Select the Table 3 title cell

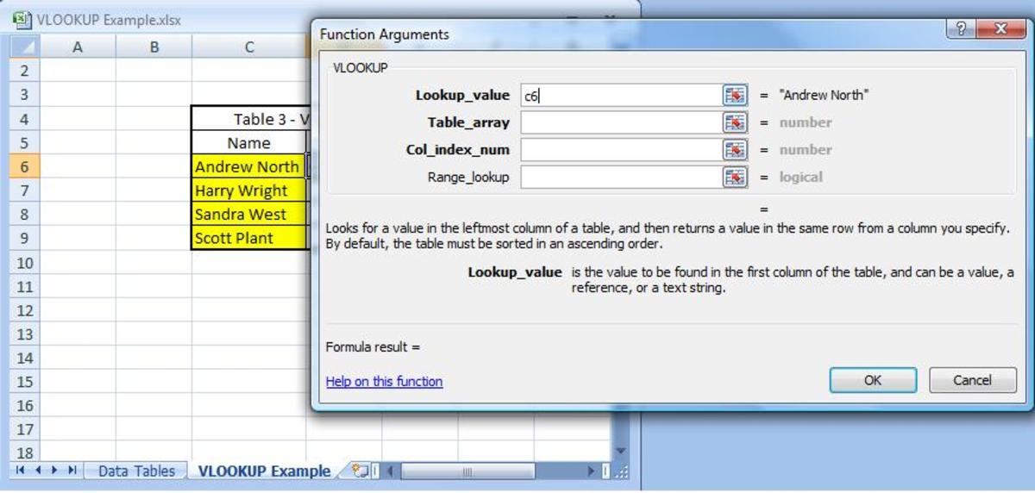[x=250, y=119]
